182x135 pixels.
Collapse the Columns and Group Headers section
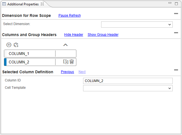176,33
